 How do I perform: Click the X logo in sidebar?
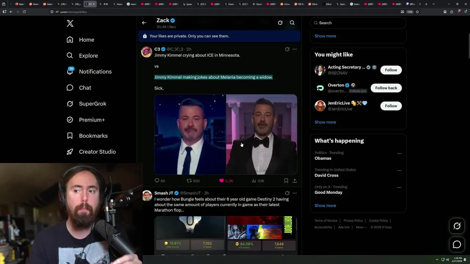tap(70, 24)
